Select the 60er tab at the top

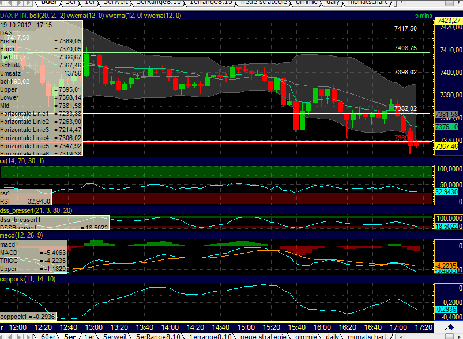coord(49,2)
